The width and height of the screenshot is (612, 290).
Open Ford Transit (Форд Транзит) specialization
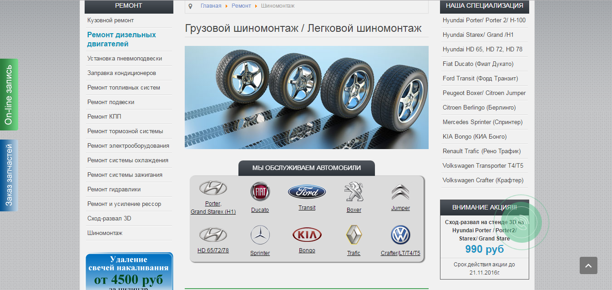(484, 79)
